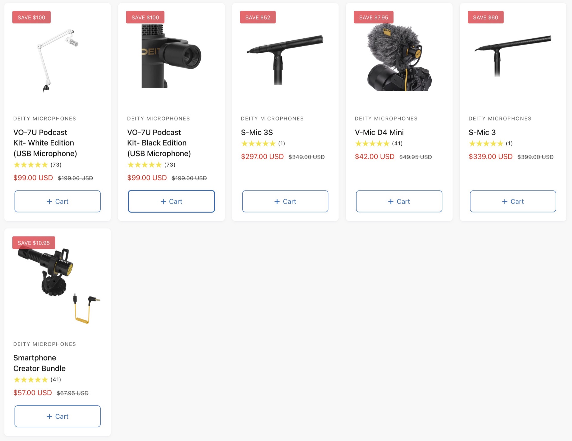
Task: Click the SAVE $52 badge
Action: 258,17
